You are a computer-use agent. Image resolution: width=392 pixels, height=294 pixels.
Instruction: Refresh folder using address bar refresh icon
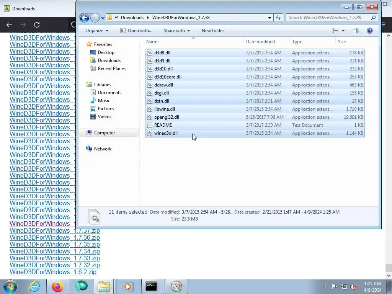coord(278,18)
